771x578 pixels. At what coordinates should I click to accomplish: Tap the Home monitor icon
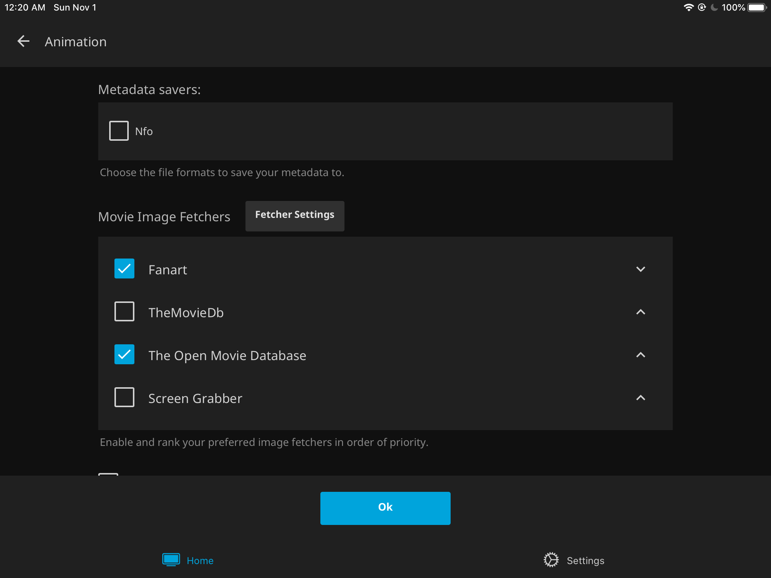171,560
